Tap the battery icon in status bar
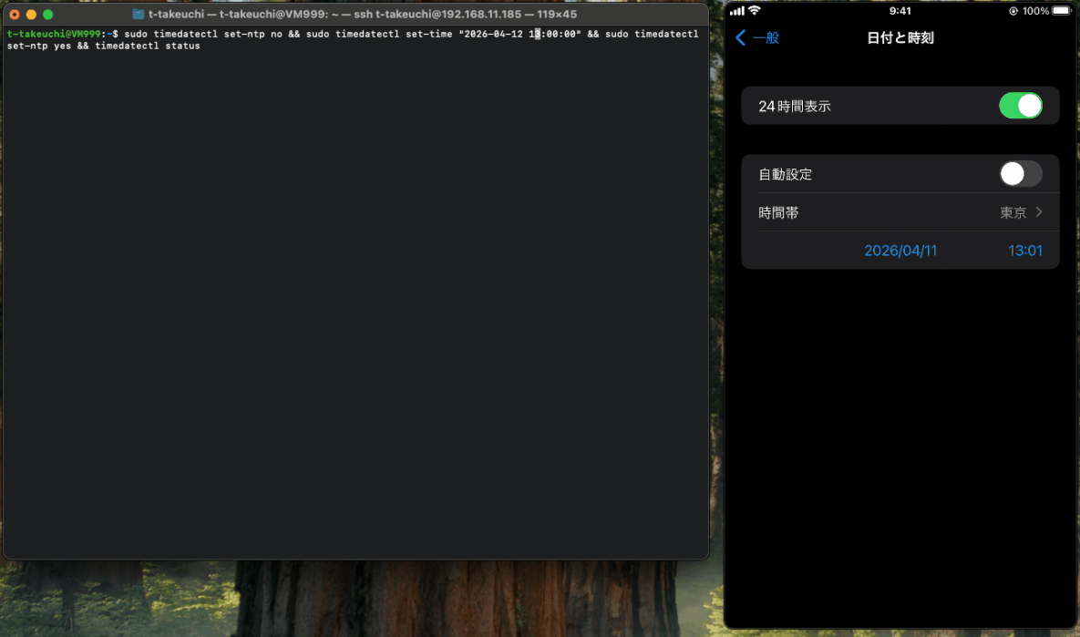 pos(1064,11)
